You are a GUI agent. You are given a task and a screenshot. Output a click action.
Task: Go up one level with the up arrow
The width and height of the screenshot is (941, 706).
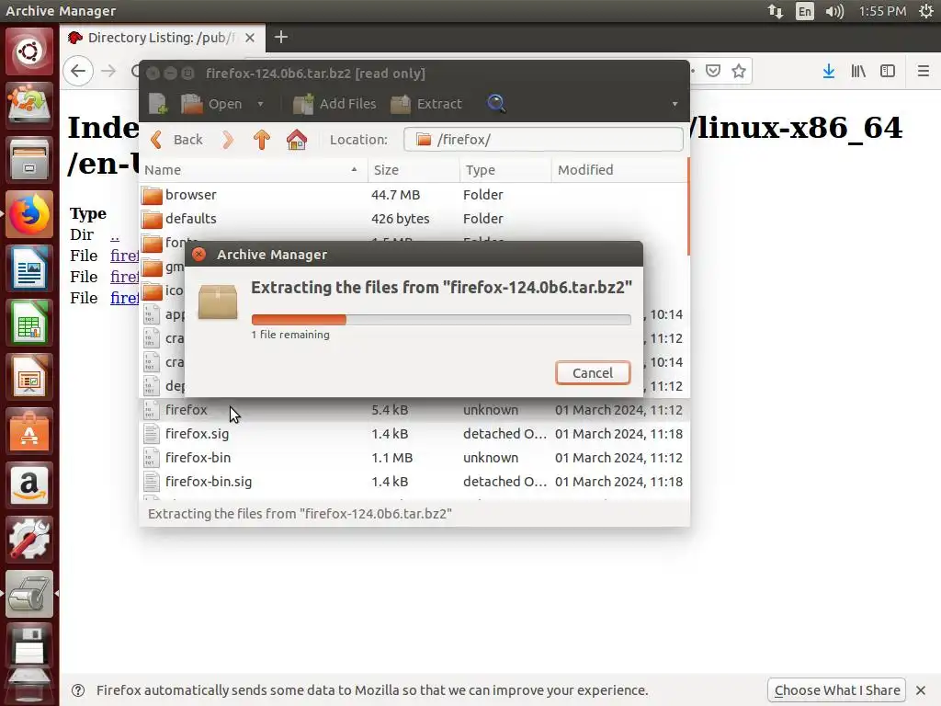[x=262, y=140]
